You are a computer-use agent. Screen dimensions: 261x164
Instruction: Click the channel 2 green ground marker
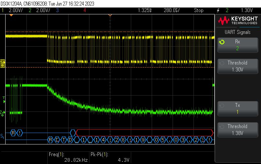[x=2, y=113]
